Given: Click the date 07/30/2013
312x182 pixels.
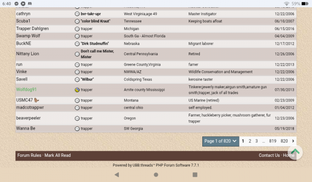Looking at the screenshot, I should point(284,90).
